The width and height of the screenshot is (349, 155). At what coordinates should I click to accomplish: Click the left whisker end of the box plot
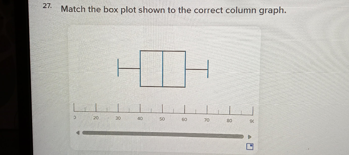pyautogui.click(x=118, y=68)
